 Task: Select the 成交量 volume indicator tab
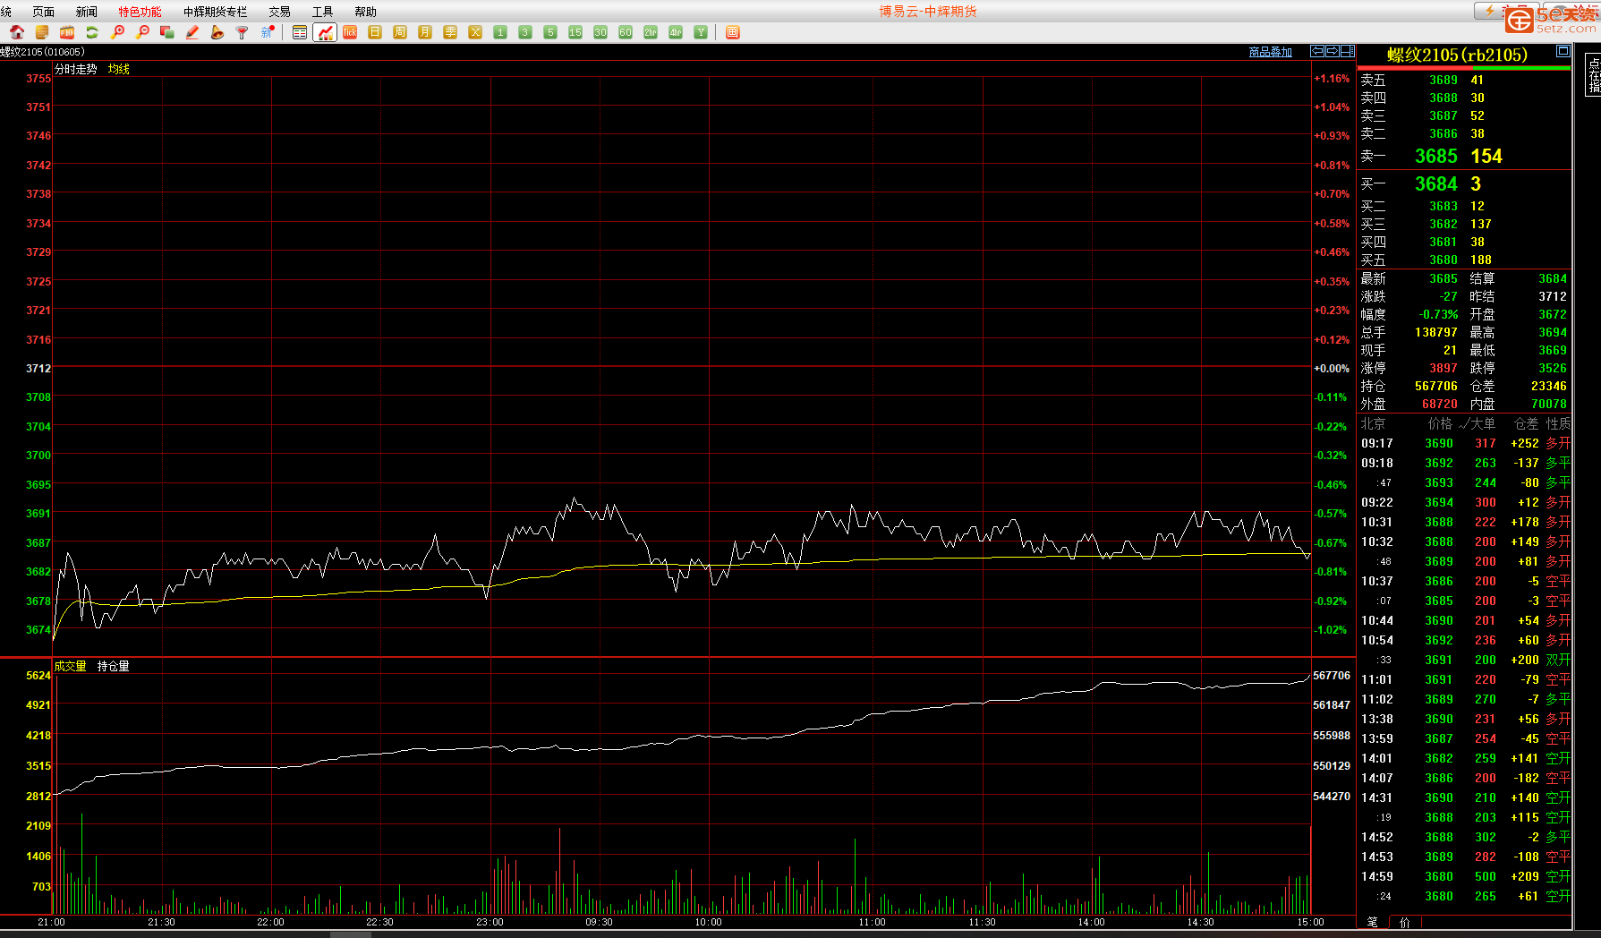coord(71,666)
